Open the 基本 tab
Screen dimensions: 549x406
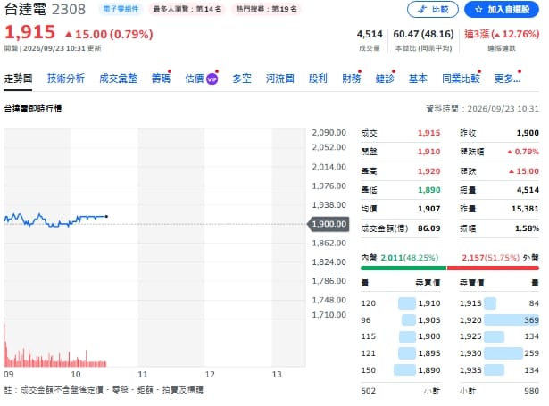click(418, 79)
